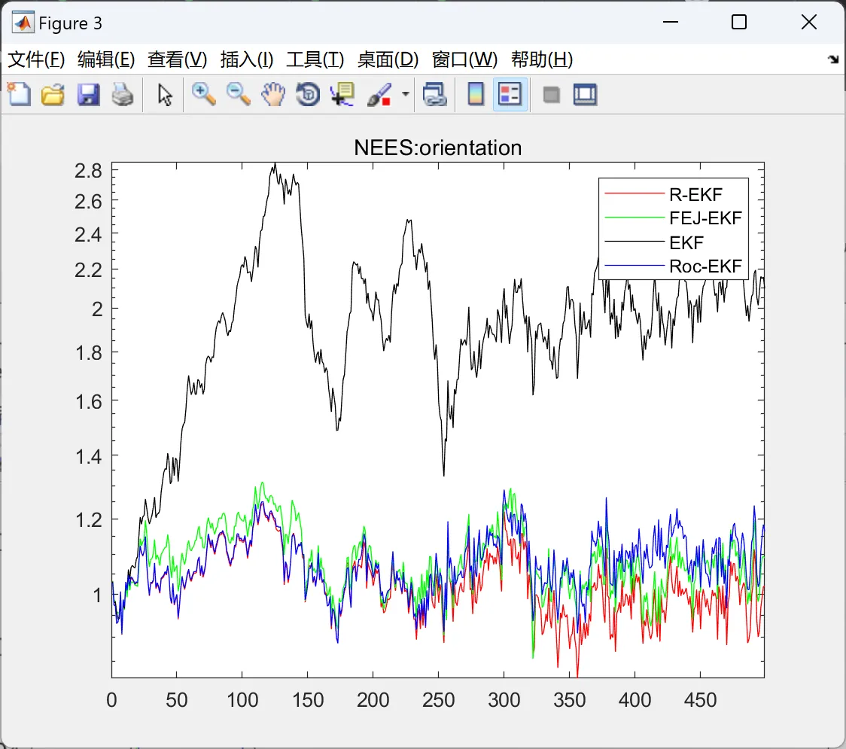Select the Pan hand tool
Screen dimensions: 846x749
(x=273, y=94)
